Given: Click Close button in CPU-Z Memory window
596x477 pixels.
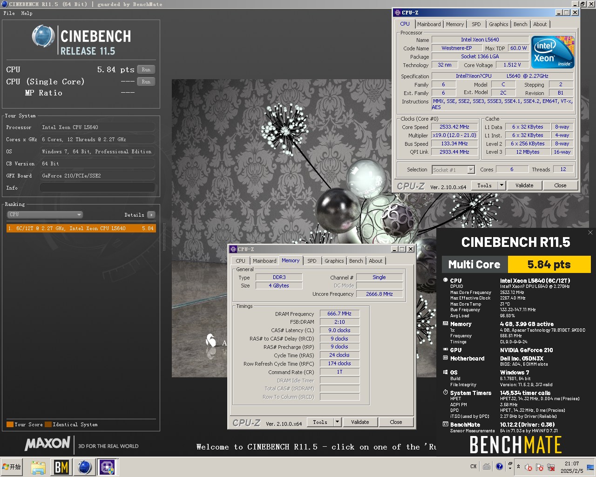Looking at the screenshot, I should (x=396, y=422).
